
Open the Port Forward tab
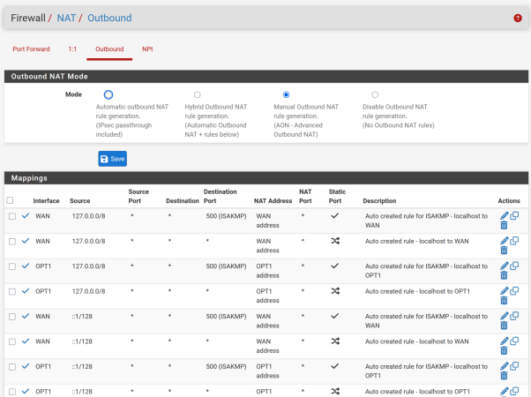coord(31,49)
